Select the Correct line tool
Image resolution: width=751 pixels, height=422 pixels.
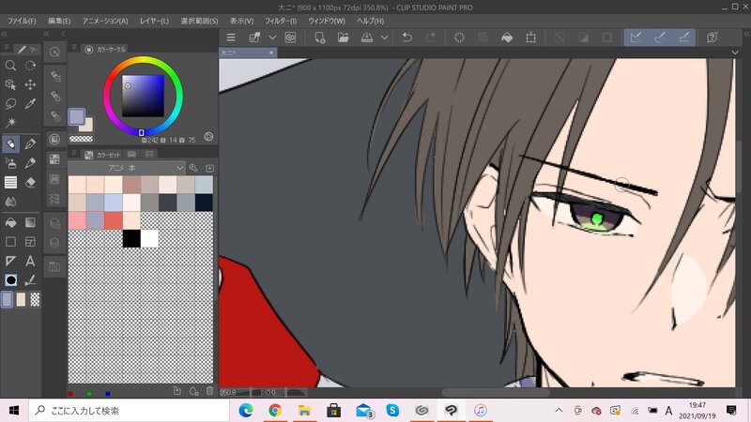(30, 279)
